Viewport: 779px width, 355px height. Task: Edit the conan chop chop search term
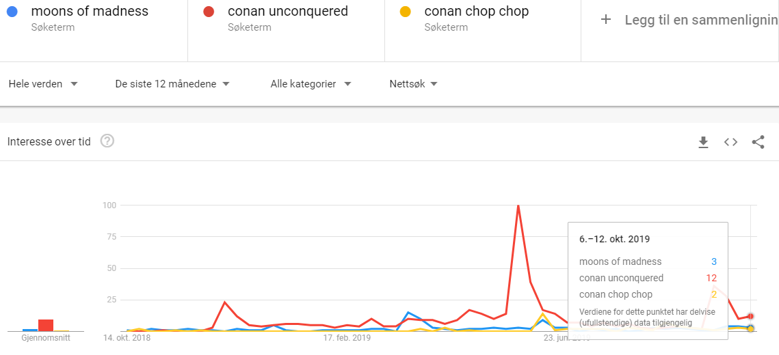tap(477, 11)
